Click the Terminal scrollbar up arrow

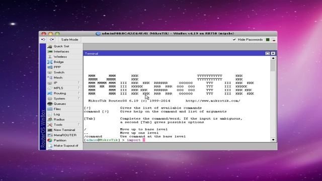coord(273,58)
